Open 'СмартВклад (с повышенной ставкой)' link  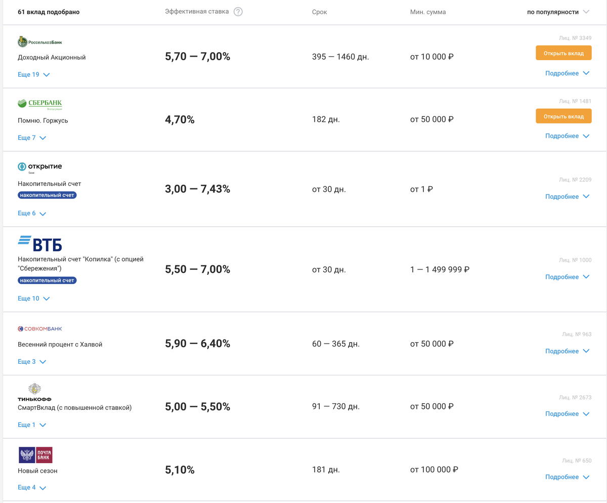[75, 408]
